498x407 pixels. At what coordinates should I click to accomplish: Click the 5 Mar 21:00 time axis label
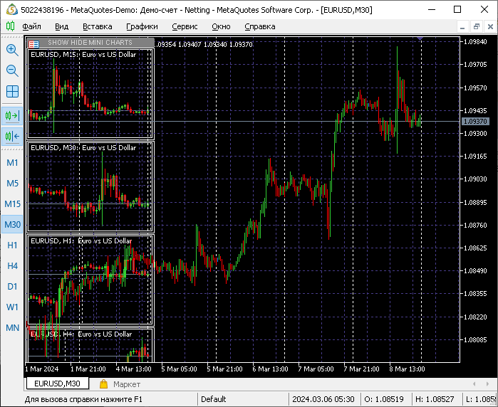[x=224, y=369]
